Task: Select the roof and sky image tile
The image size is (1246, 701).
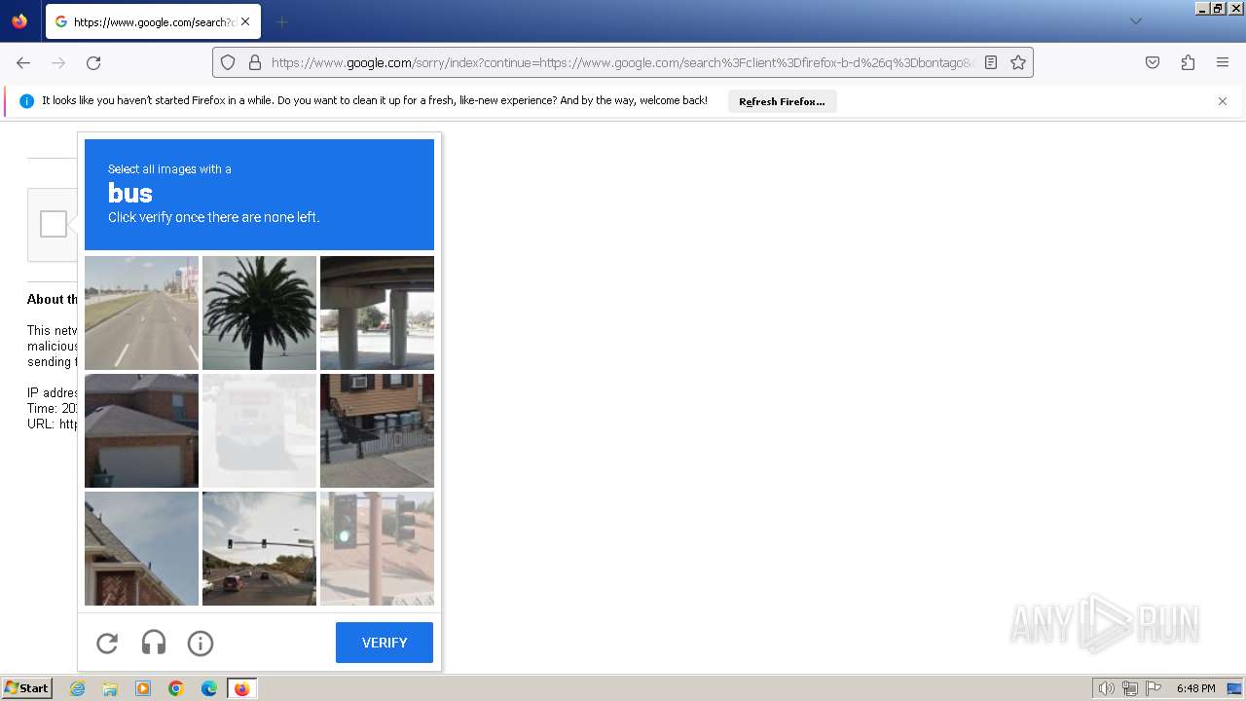Action: (141, 548)
